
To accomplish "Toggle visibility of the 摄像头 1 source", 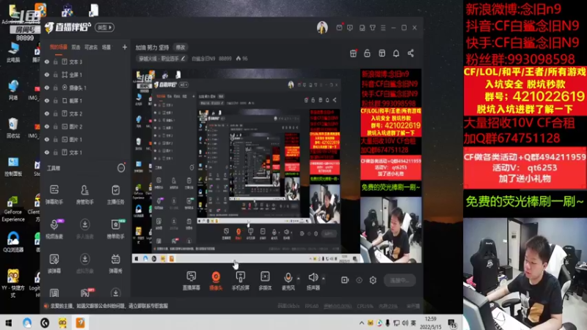I will [47, 87].
